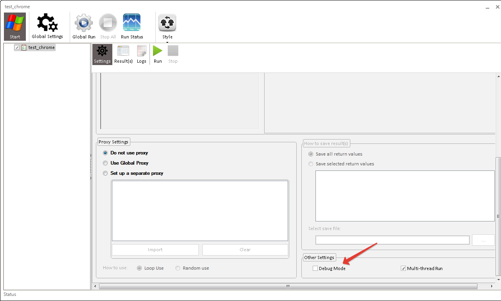Uncheck the test_chrome tree checkbox
This screenshot has height=301, width=501.
[x=17, y=47]
